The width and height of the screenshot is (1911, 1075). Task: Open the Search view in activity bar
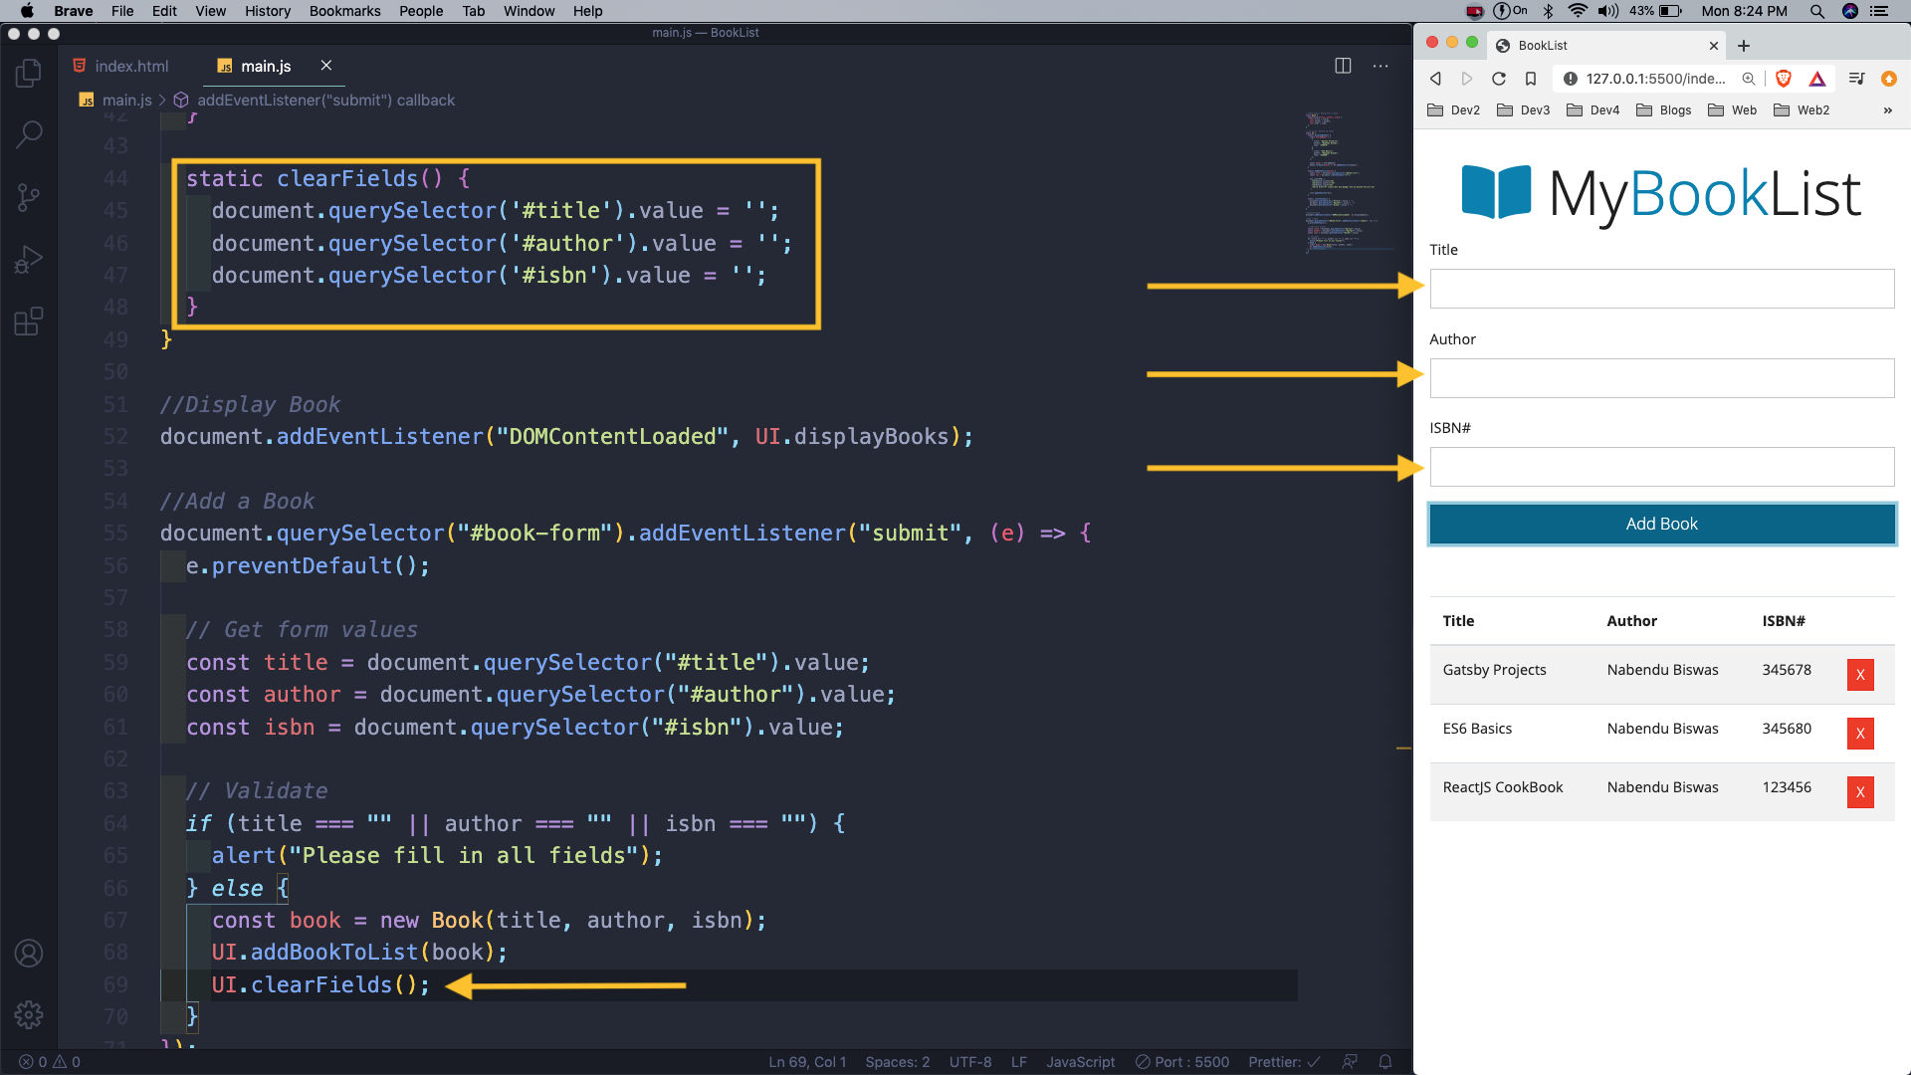pos(29,133)
